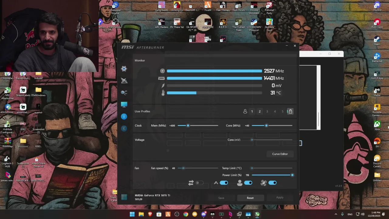Open Among Us desktop shortcut
Viewport: 389px width, 219px height.
(177, 7)
